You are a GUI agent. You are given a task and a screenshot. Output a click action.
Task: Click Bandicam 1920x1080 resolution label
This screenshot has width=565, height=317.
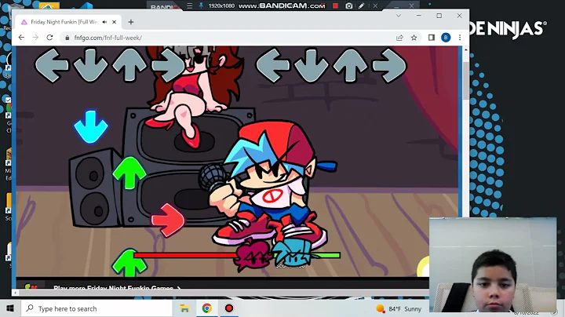pyautogui.click(x=221, y=5)
